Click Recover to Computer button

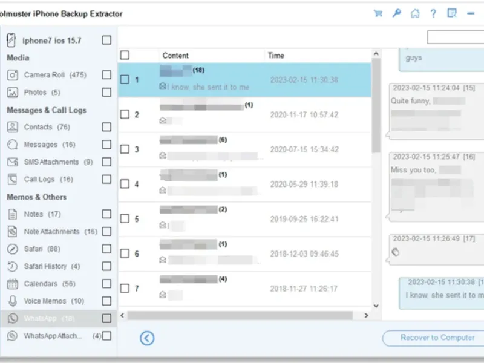pyautogui.click(x=433, y=338)
